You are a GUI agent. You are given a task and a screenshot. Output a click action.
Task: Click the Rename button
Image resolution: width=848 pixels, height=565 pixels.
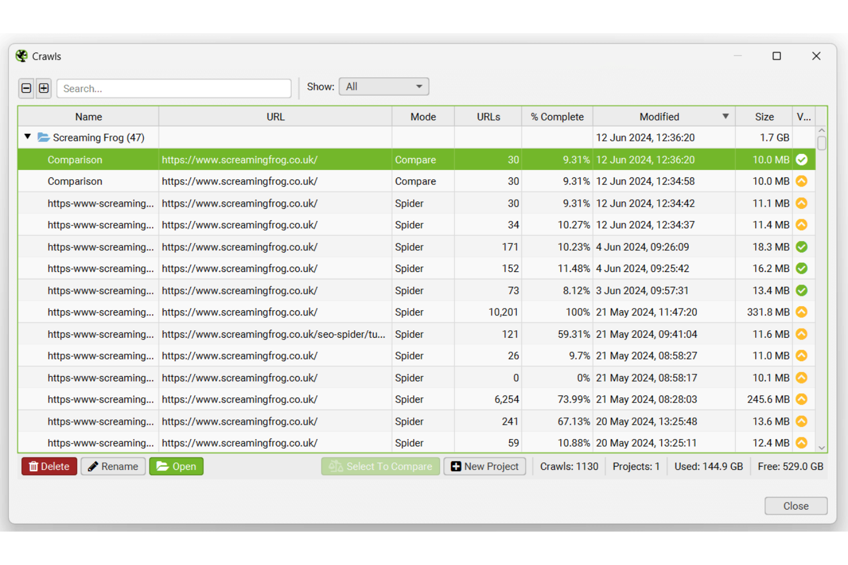point(113,467)
